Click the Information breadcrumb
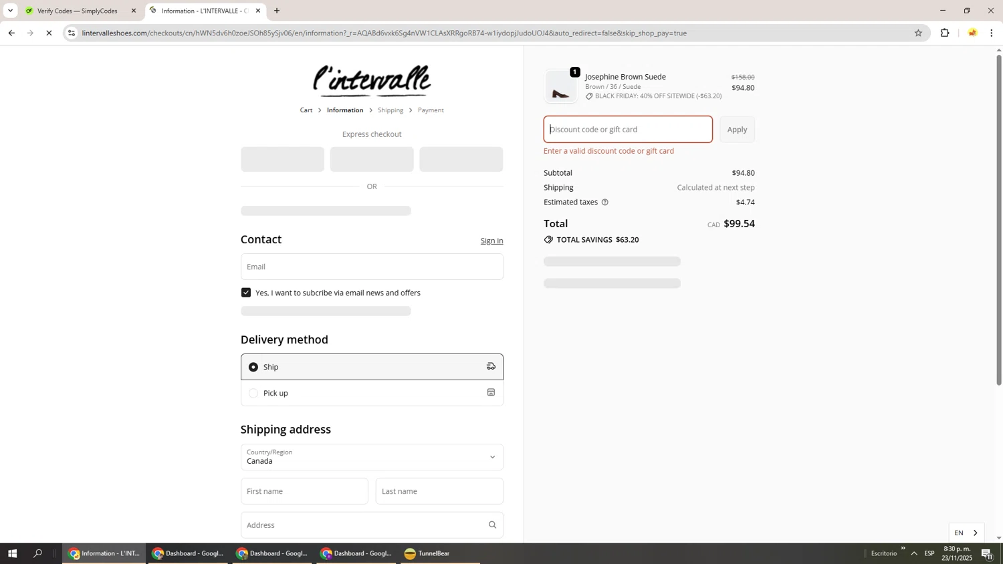Screen dimensions: 1003x564 point(345,110)
